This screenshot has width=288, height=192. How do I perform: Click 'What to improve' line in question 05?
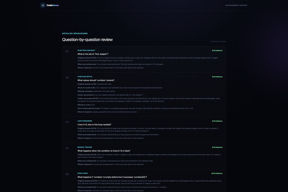click(x=110, y=191)
